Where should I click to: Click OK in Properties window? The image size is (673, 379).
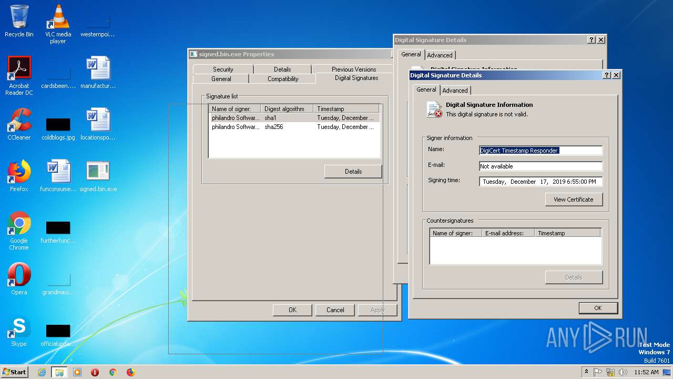tap(292, 310)
